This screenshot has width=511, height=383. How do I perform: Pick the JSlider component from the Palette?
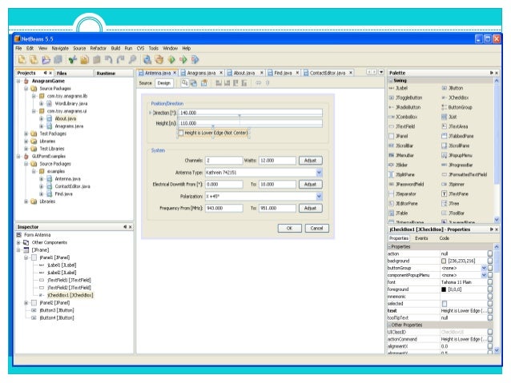pos(403,164)
